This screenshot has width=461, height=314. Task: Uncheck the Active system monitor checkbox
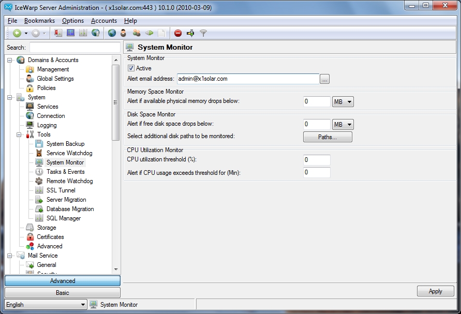pyautogui.click(x=131, y=68)
